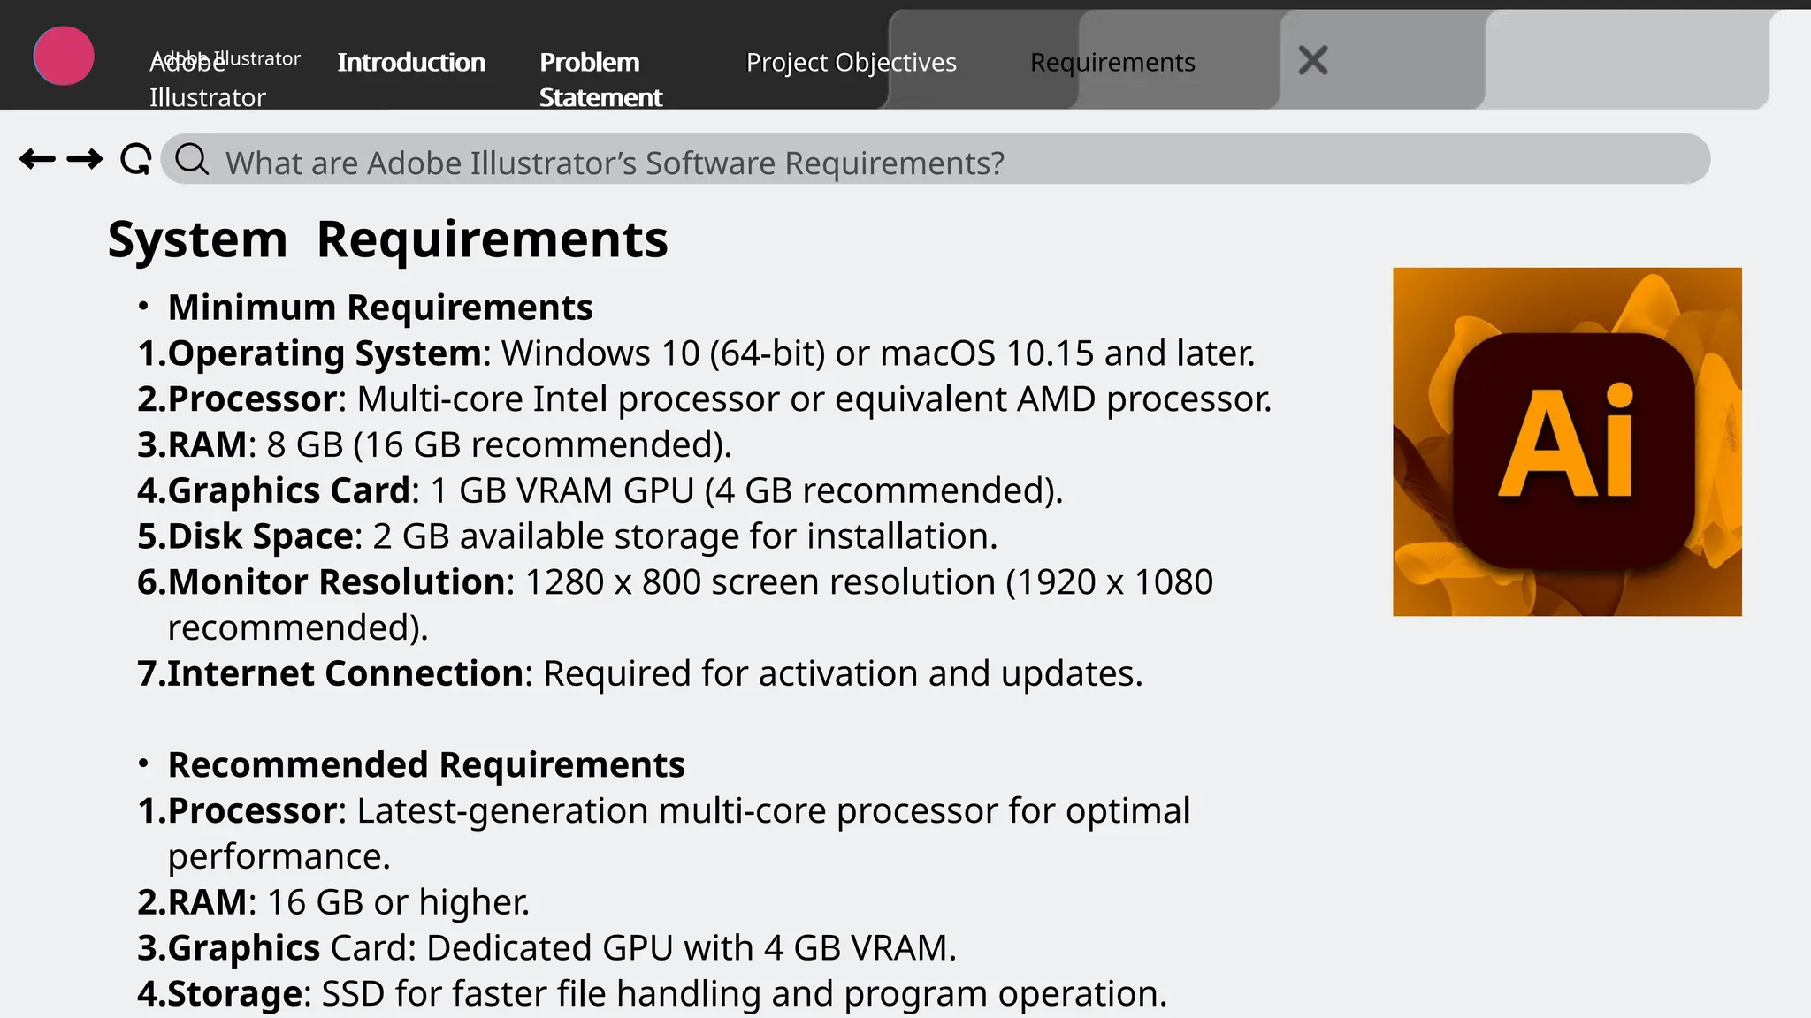Click the Operating System list item
The height and width of the screenshot is (1018, 1811).
(695, 353)
